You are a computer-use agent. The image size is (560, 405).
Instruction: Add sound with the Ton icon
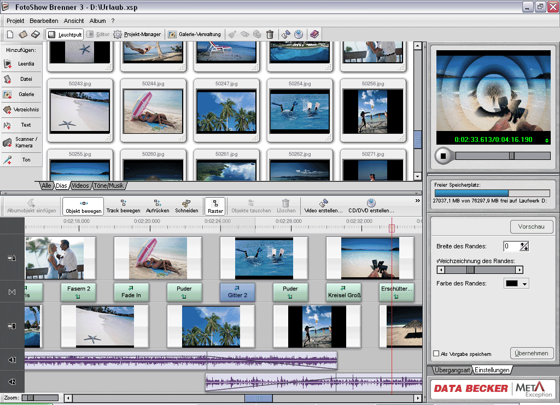tap(8, 160)
